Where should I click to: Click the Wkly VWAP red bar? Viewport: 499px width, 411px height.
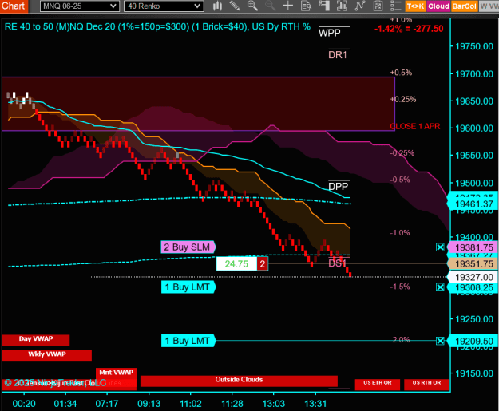(x=47, y=355)
